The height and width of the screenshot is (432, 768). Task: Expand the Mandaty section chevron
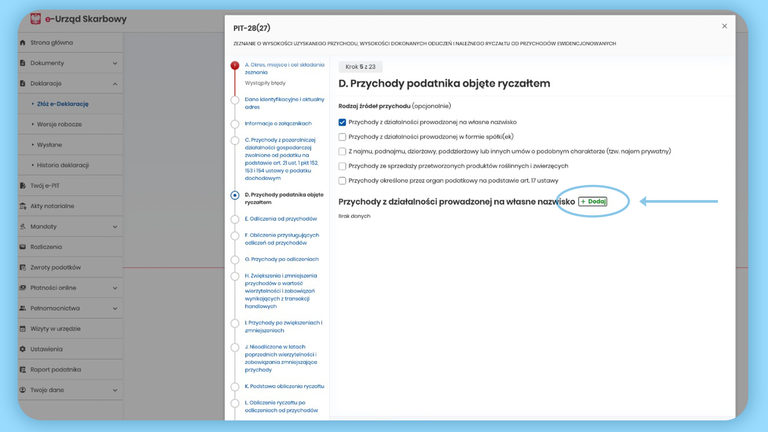115,227
